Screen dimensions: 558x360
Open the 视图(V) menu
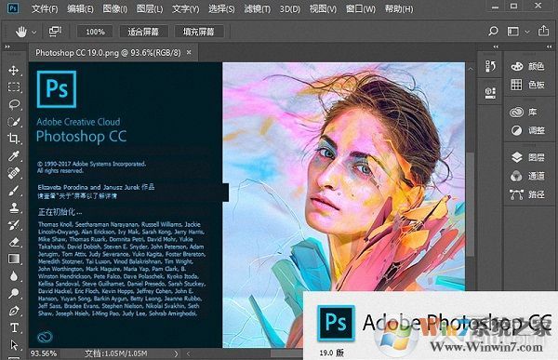click(323, 8)
